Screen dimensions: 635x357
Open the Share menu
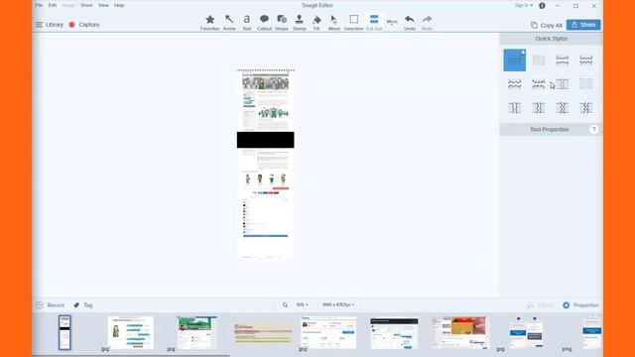pos(86,5)
